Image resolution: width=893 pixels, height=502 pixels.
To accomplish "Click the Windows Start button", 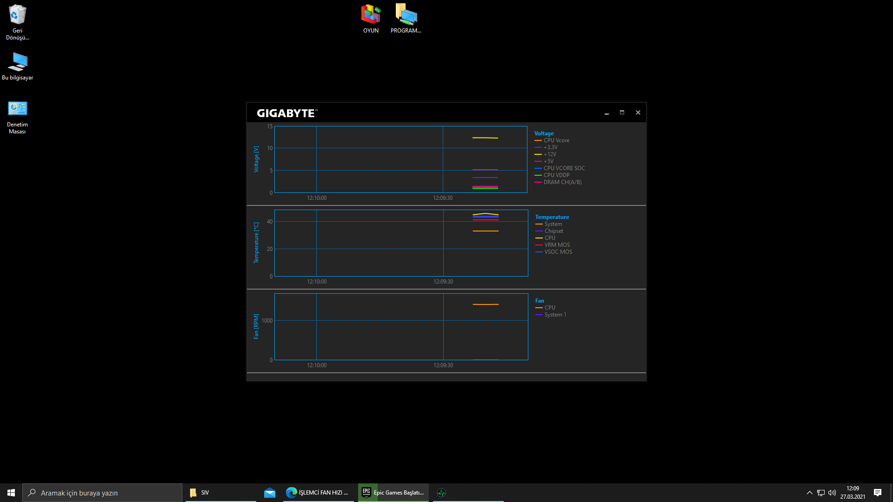I will coord(11,493).
